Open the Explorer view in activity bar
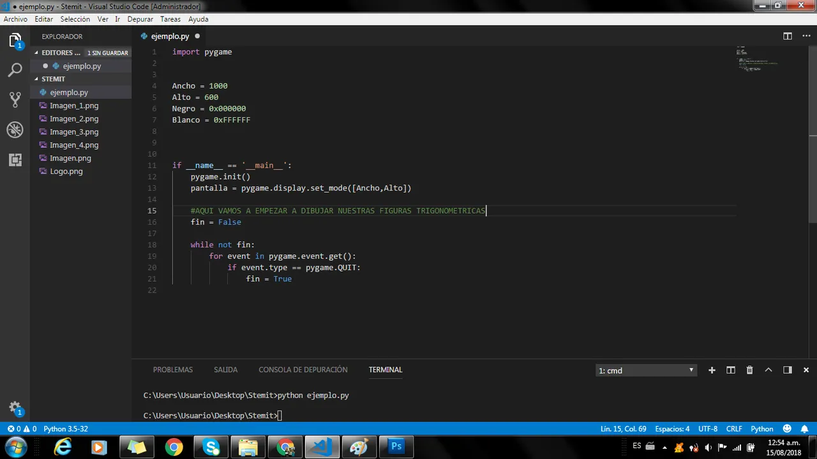817x459 pixels. point(15,41)
